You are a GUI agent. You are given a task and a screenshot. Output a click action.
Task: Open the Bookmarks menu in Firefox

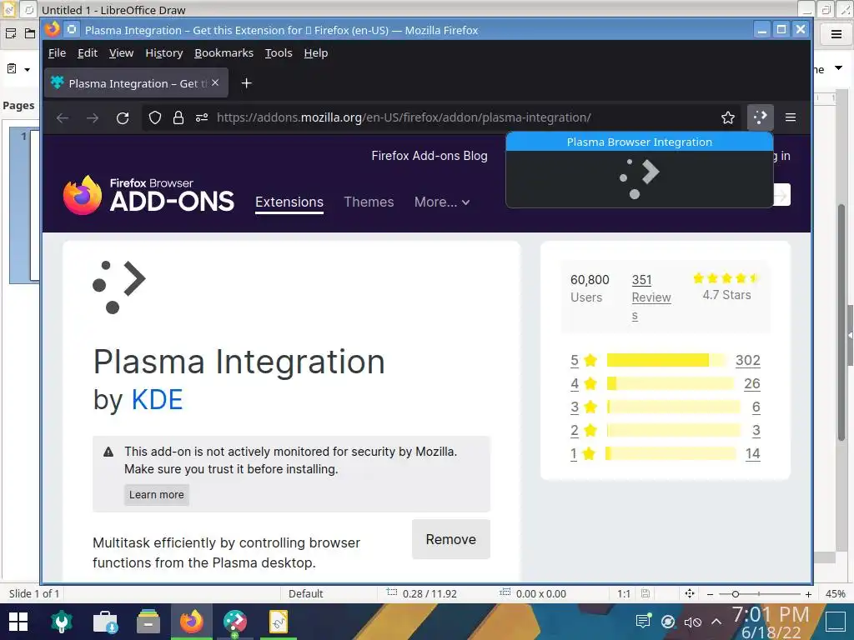coord(224,52)
